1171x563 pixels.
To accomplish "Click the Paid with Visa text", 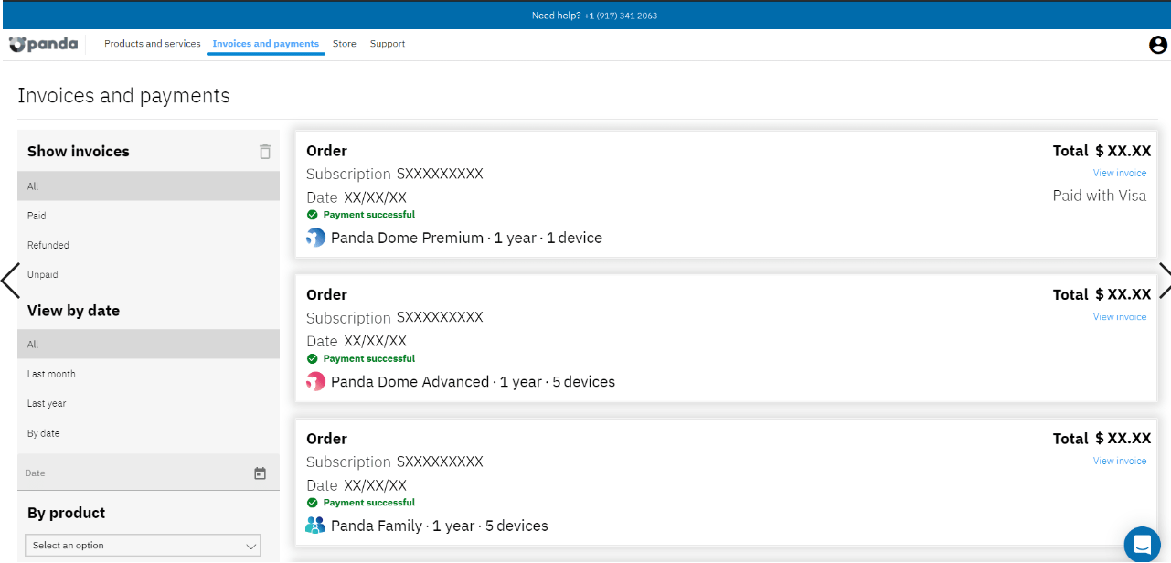I will 1100,196.
